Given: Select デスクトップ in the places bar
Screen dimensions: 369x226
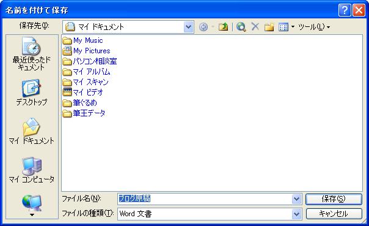Looking at the screenshot, I should (x=31, y=92).
